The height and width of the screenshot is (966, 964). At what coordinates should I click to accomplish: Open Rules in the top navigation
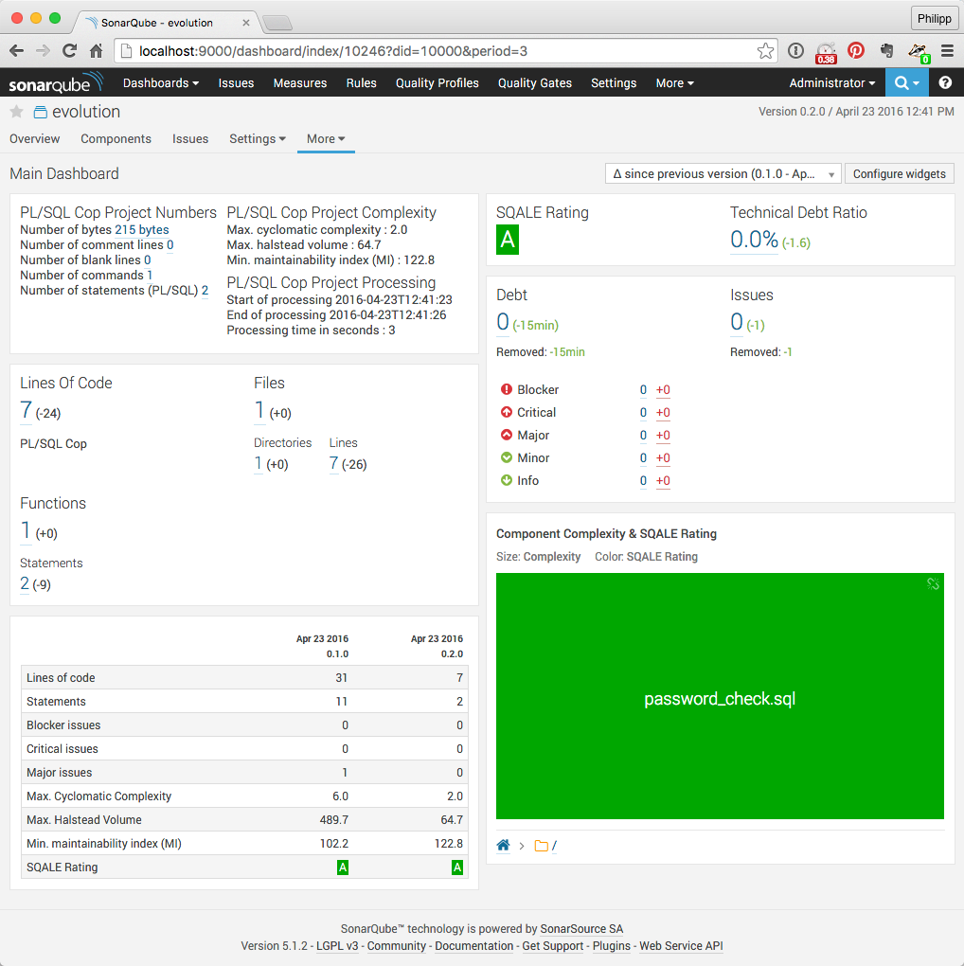[x=361, y=82]
